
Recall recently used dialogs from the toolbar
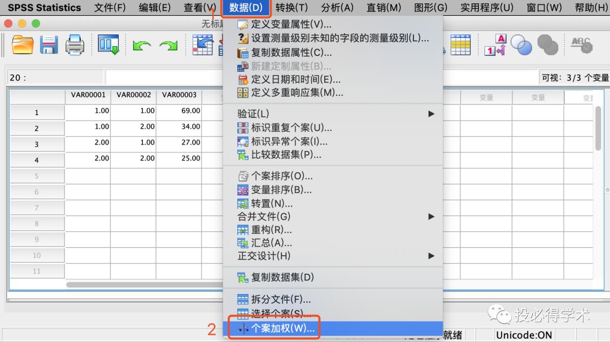(x=107, y=45)
